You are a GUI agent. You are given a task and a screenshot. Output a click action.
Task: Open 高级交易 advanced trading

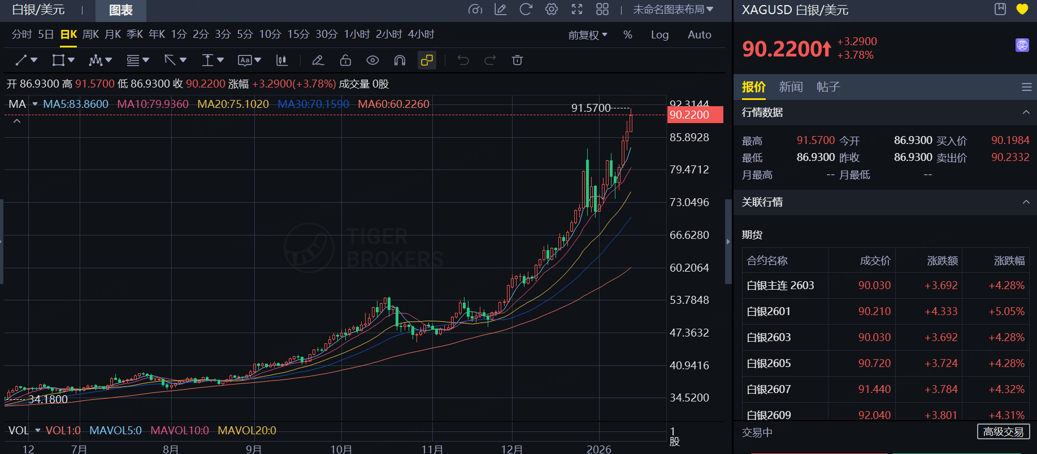(x=1004, y=432)
